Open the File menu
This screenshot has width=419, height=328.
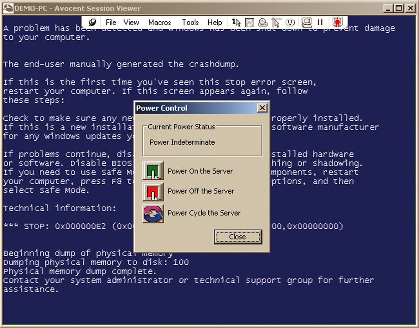[x=111, y=22]
